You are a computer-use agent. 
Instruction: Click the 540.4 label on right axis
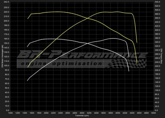click(x=158, y=2)
